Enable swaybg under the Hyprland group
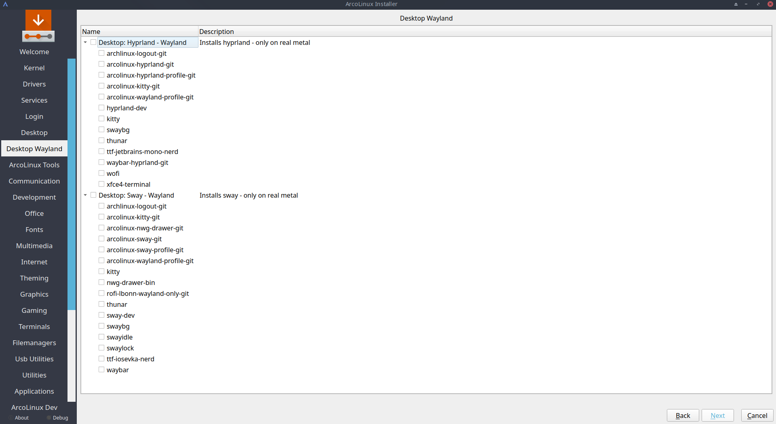 (101, 130)
